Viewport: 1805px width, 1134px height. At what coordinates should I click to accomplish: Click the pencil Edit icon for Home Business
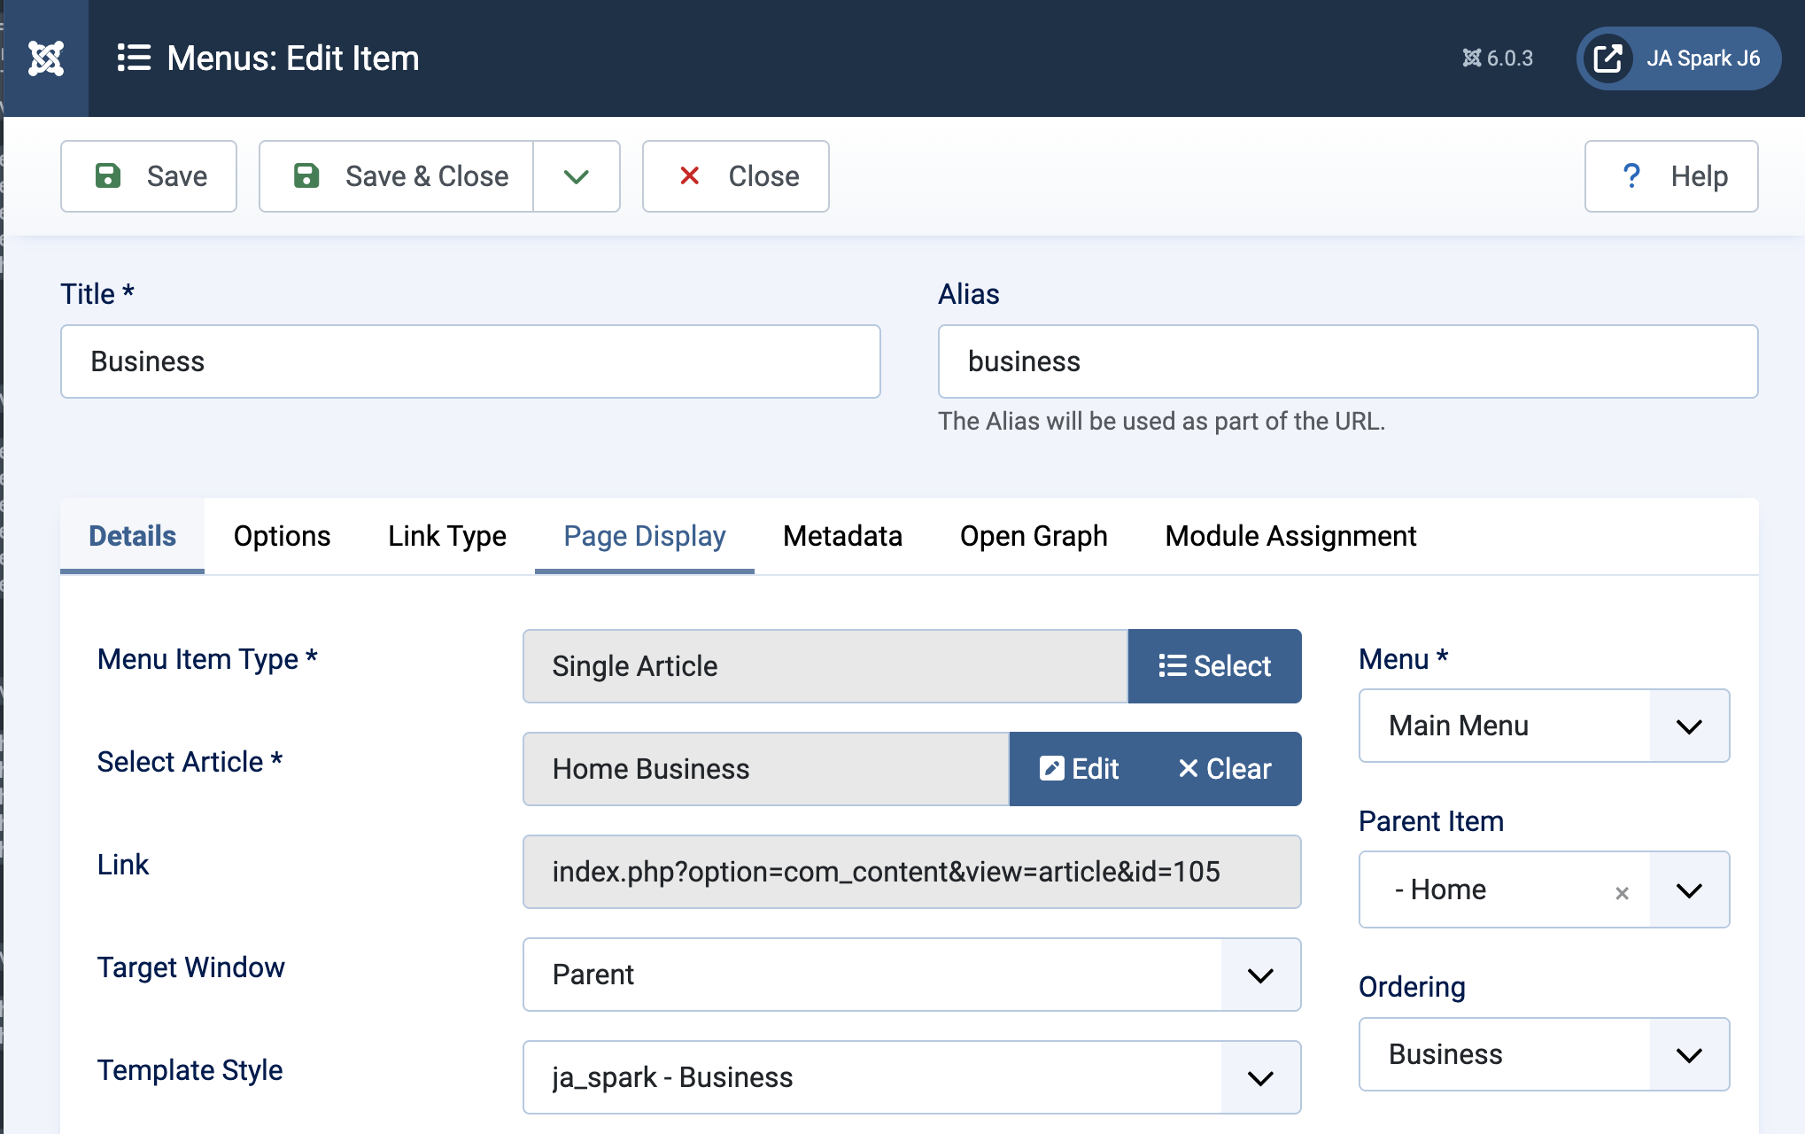(1053, 768)
